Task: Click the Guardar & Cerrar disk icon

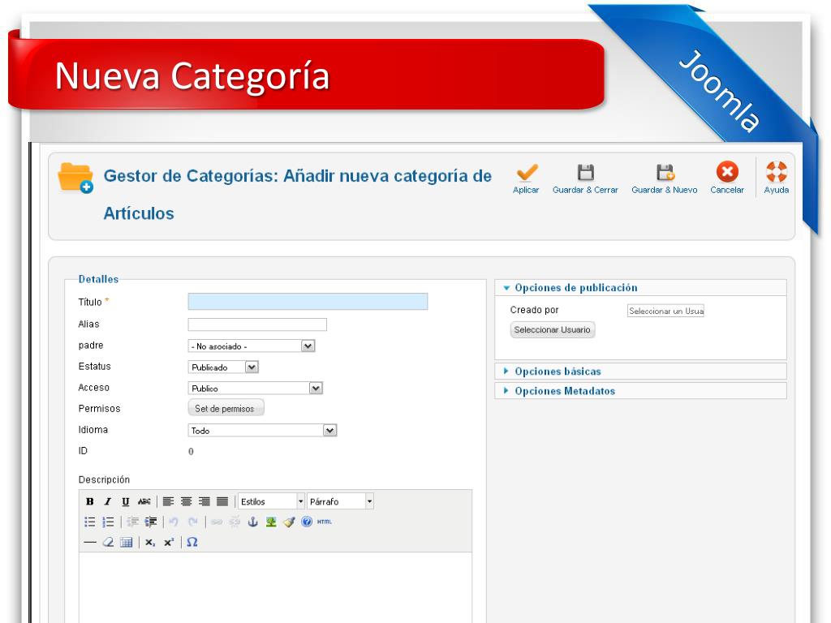Action: (x=586, y=172)
